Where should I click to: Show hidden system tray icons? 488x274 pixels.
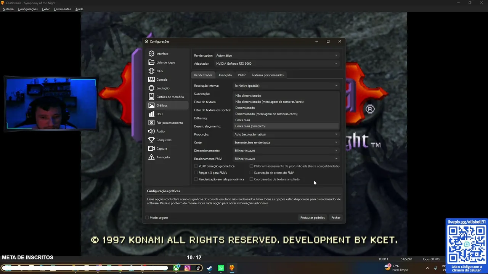(427, 268)
